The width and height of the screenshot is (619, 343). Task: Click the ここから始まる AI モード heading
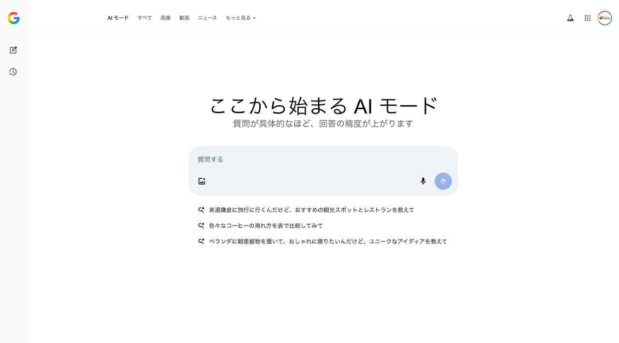[324, 106]
